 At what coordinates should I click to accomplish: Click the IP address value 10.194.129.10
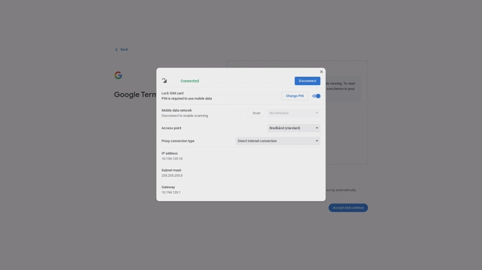(172, 159)
